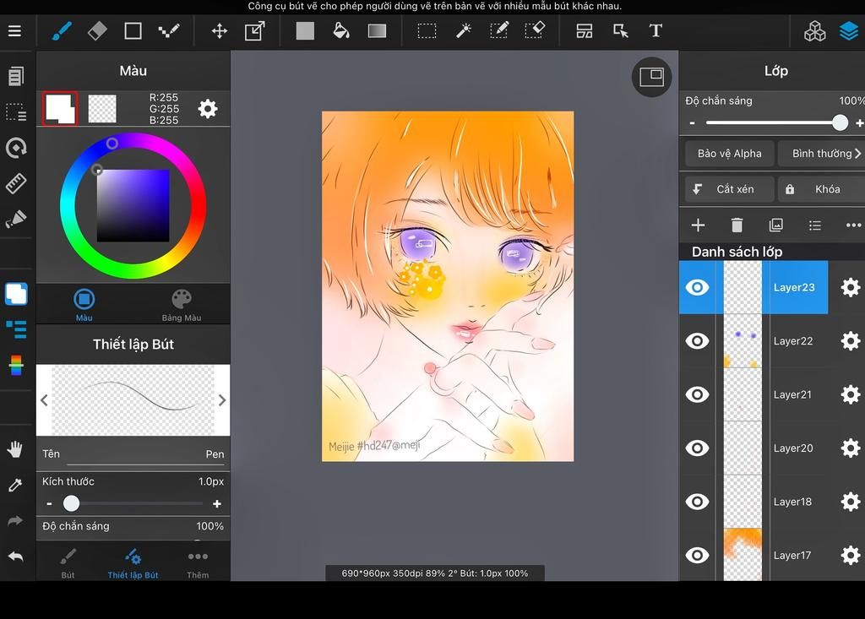Open the ruler snap icon

16,184
